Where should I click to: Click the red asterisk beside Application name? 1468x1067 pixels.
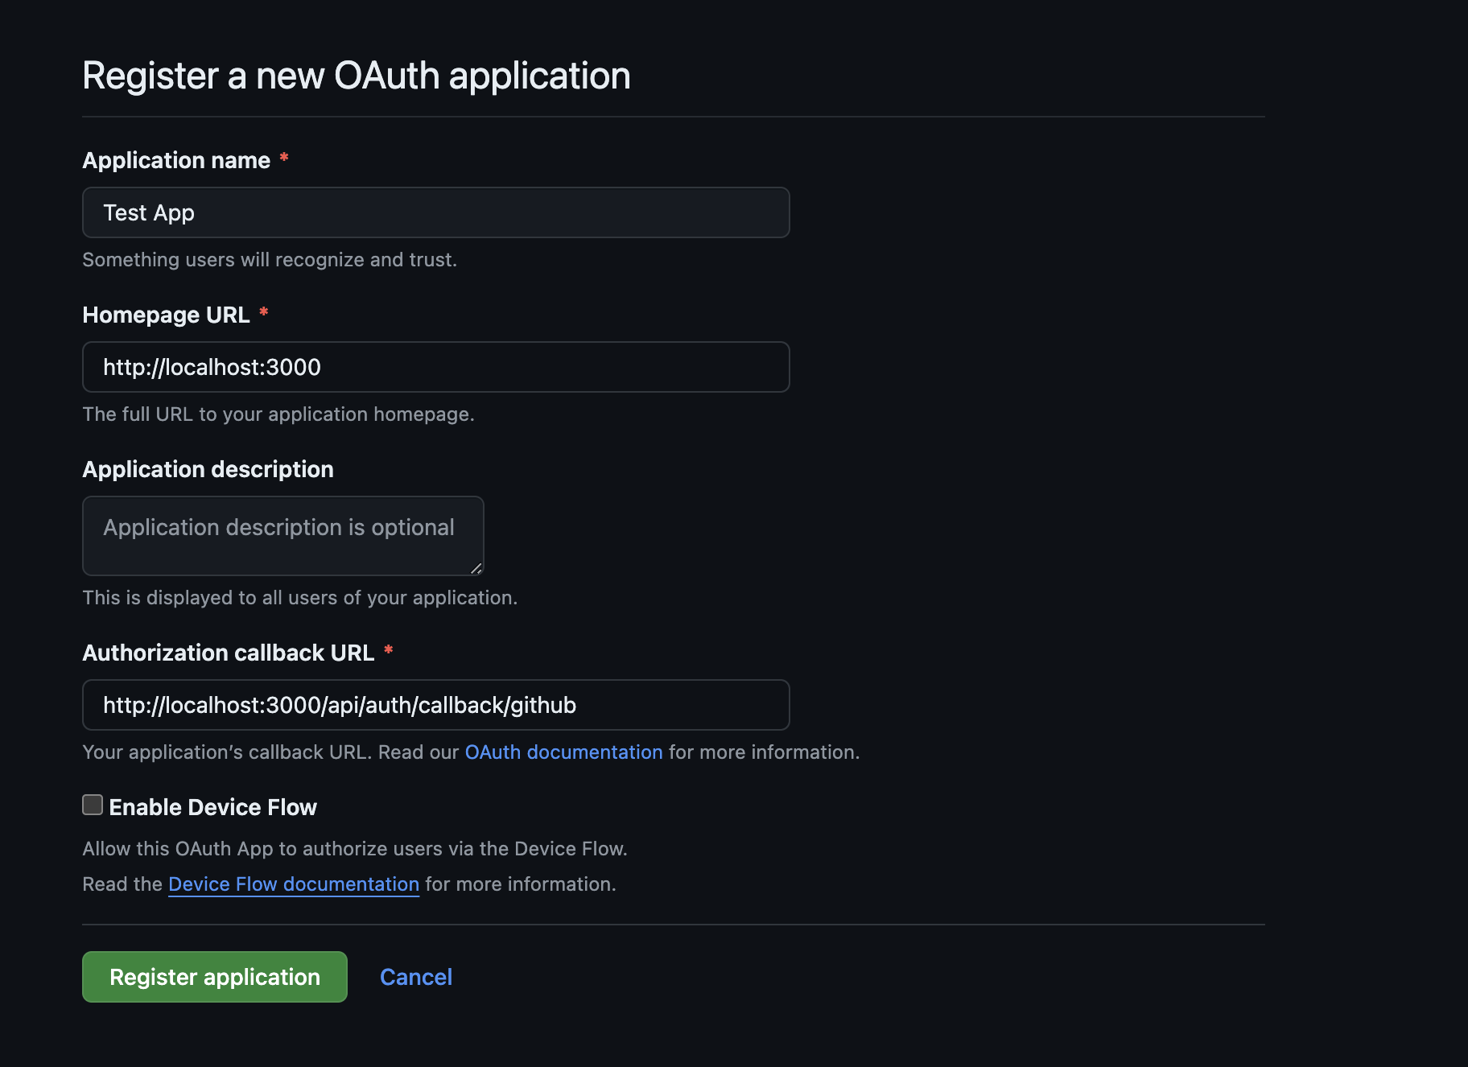284,158
